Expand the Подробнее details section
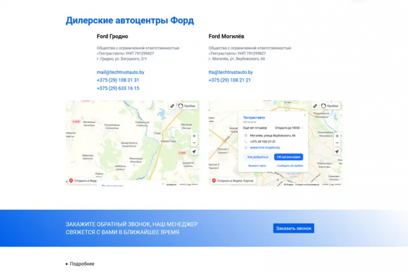Screen dimensions: 408x272 (x=80, y=263)
